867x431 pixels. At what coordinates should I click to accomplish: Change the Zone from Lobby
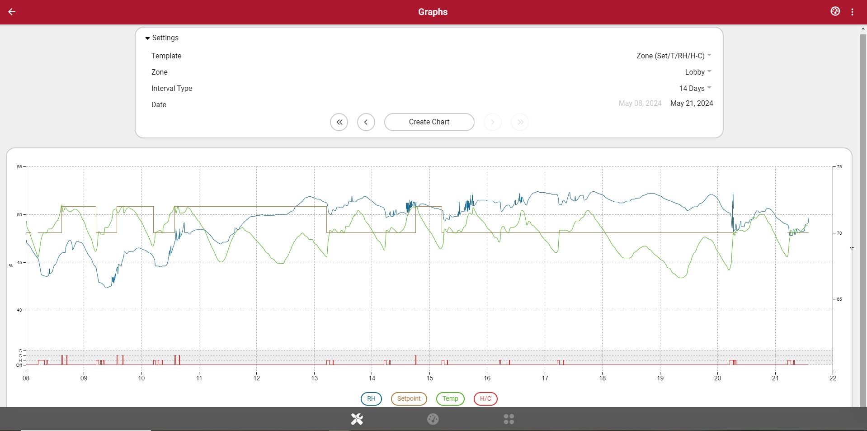tap(697, 72)
